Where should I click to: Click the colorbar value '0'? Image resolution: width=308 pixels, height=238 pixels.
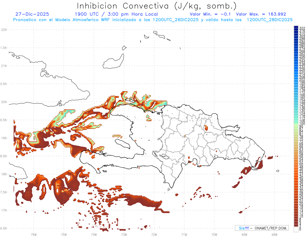300,229
